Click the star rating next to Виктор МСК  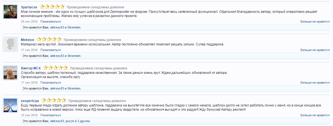(x=55, y=68)
